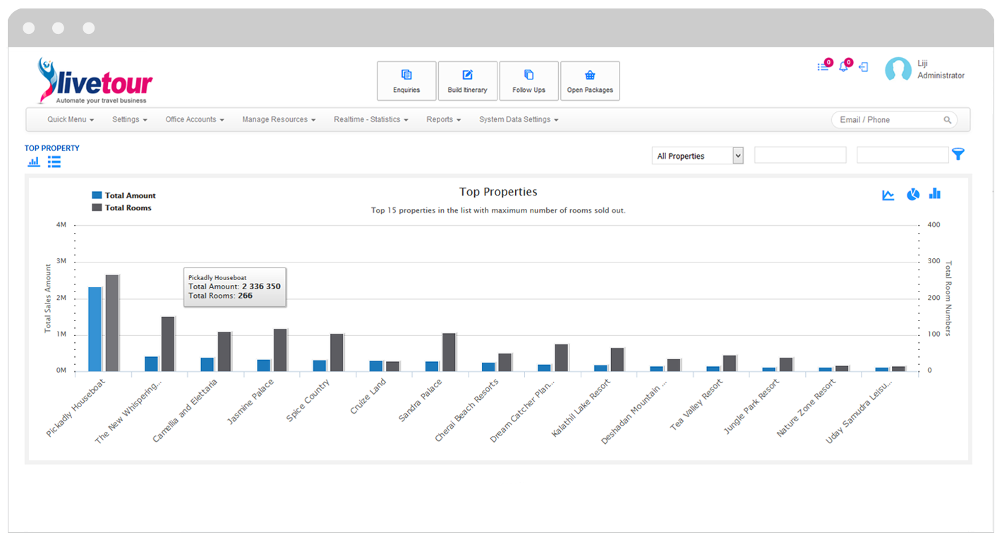This screenshot has width=1002, height=549.
Task: Click the Pickadly Houseboat blue amount bar
Action: (95, 329)
